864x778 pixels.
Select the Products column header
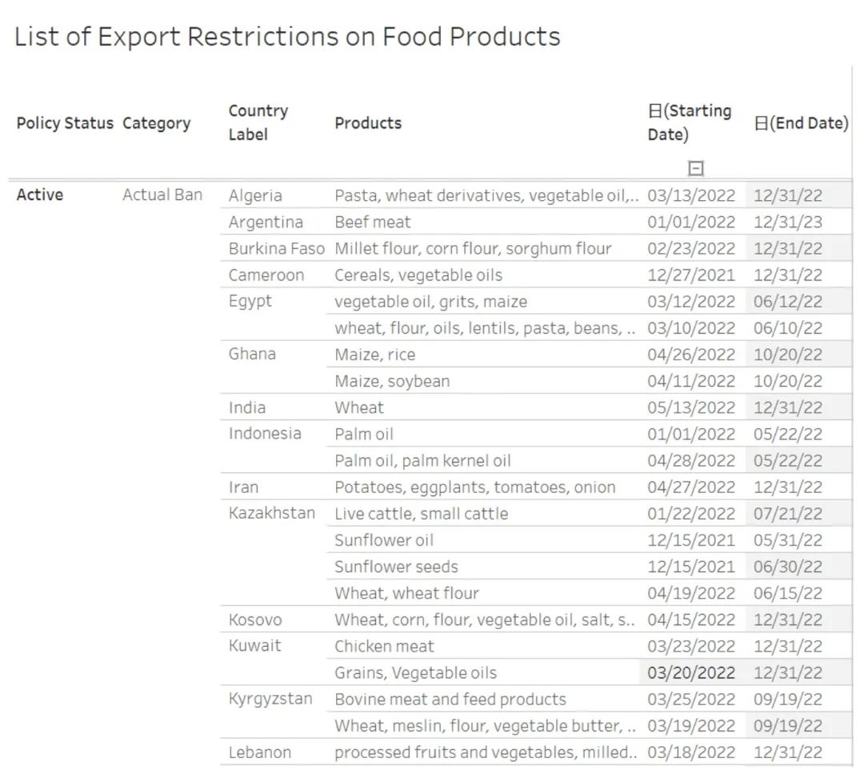[x=368, y=122]
